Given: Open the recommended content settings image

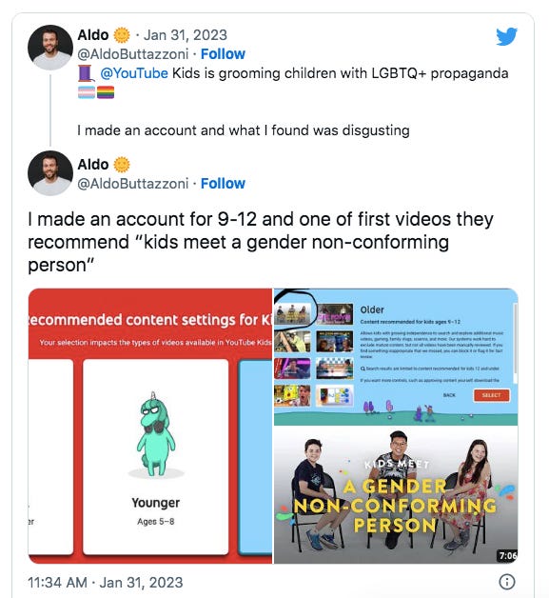Looking at the screenshot, I should click(x=150, y=426).
